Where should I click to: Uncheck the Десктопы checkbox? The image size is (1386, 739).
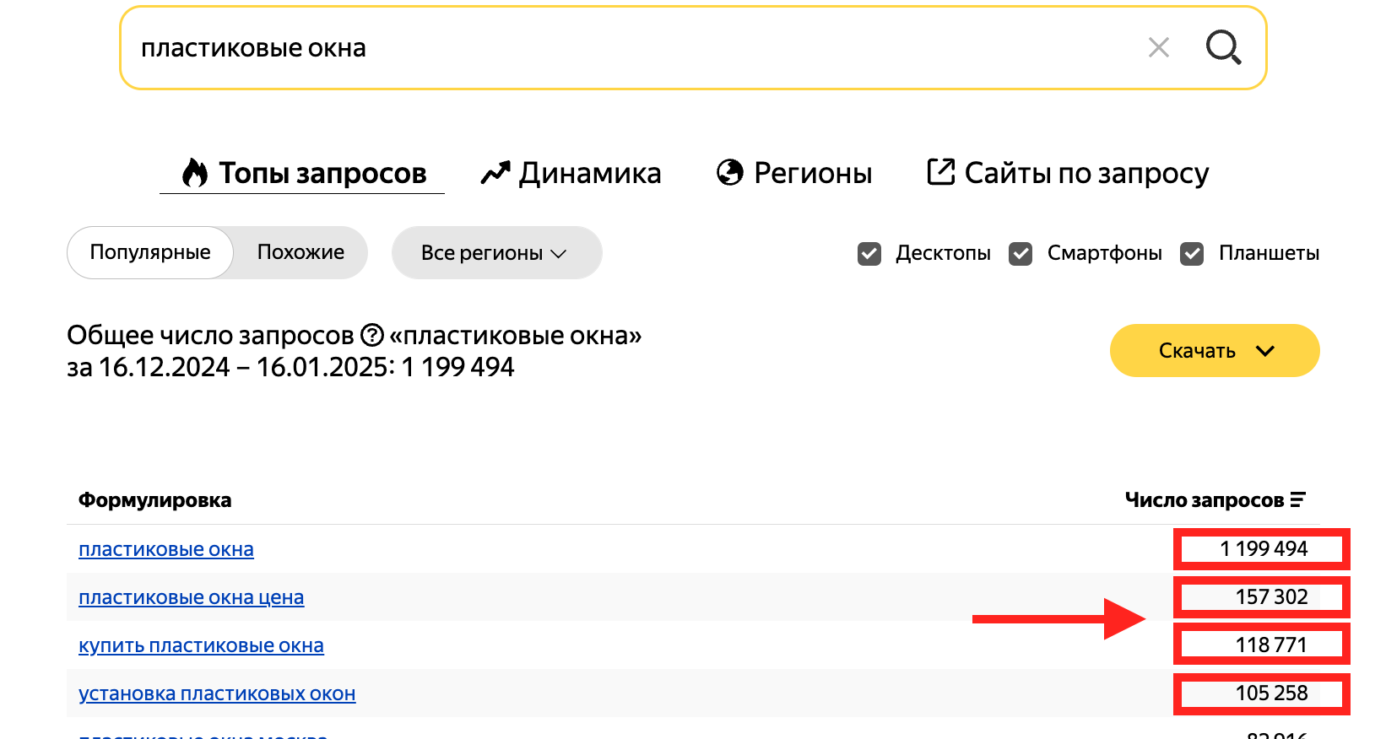click(x=869, y=253)
